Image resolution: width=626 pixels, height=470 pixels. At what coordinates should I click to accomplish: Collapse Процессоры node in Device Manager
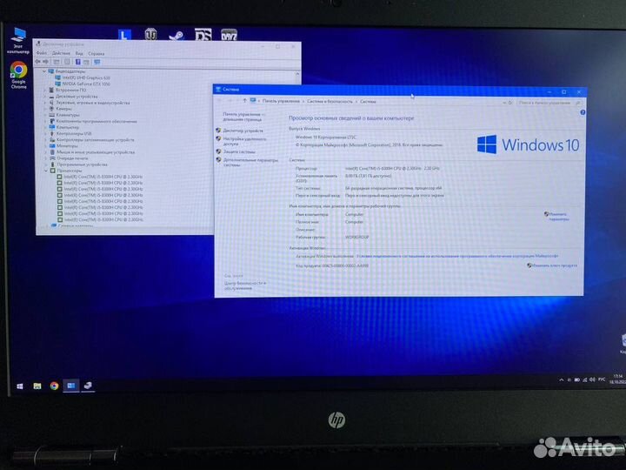[46, 171]
